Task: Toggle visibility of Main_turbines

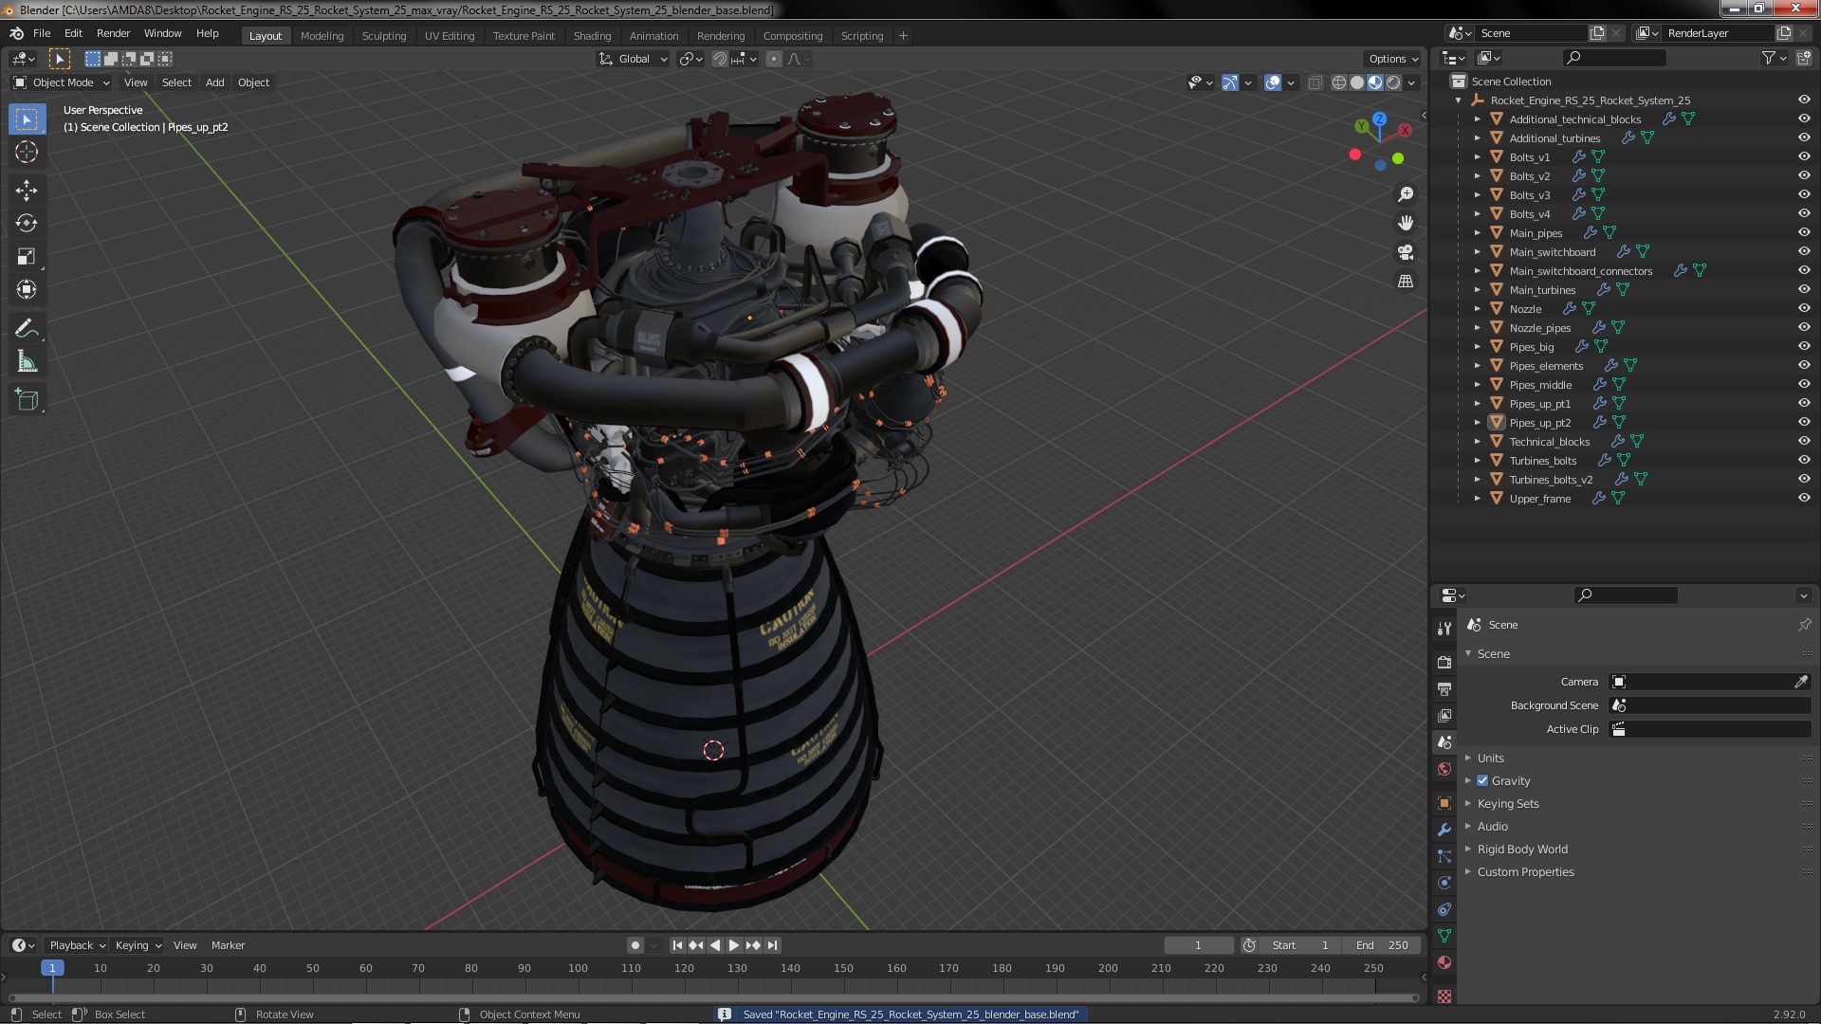Action: pos(1803,289)
